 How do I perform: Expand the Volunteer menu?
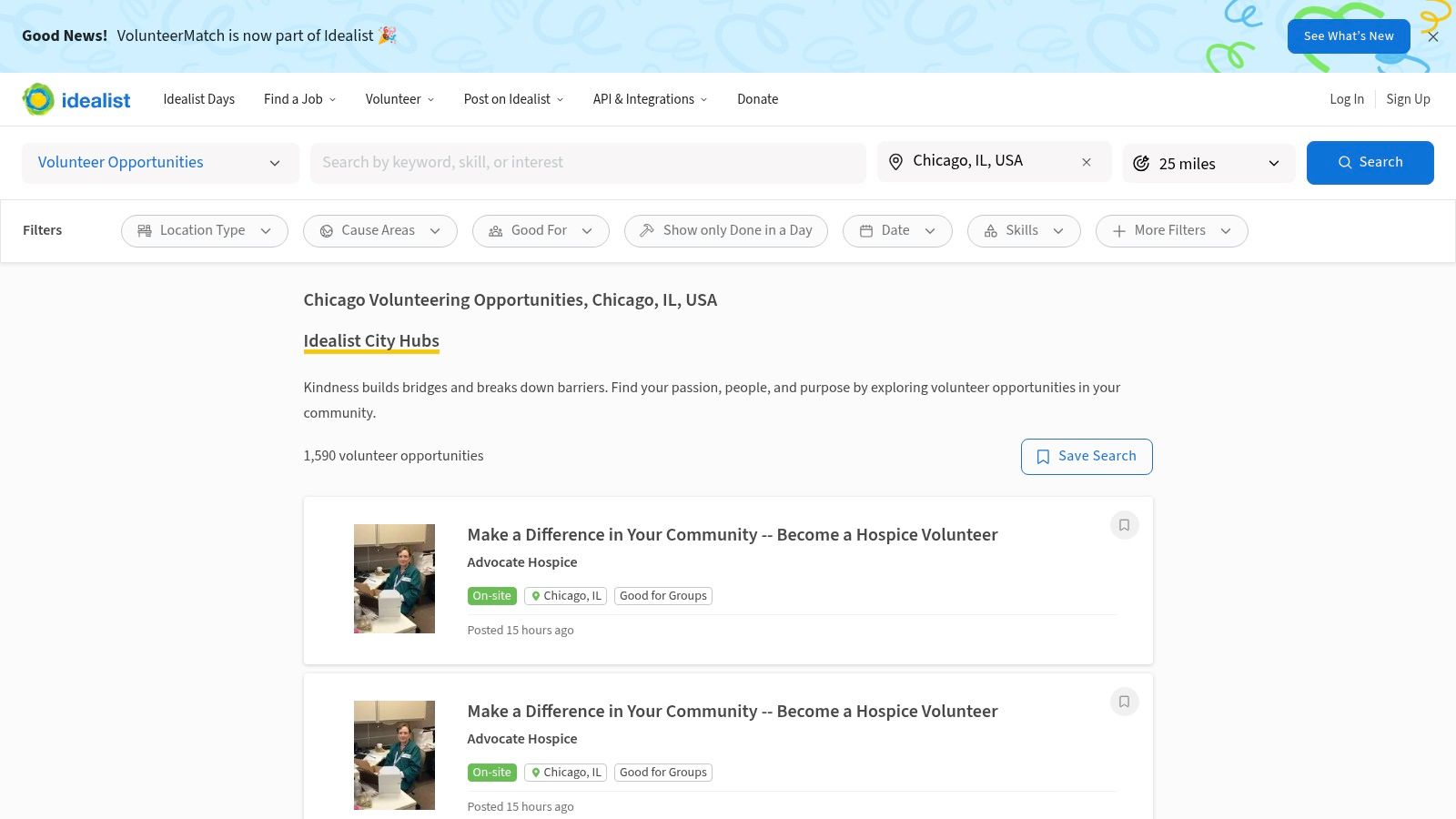[x=400, y=99]
